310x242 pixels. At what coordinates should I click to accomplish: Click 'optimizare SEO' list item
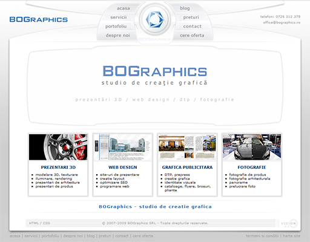(x=114, y=182)
